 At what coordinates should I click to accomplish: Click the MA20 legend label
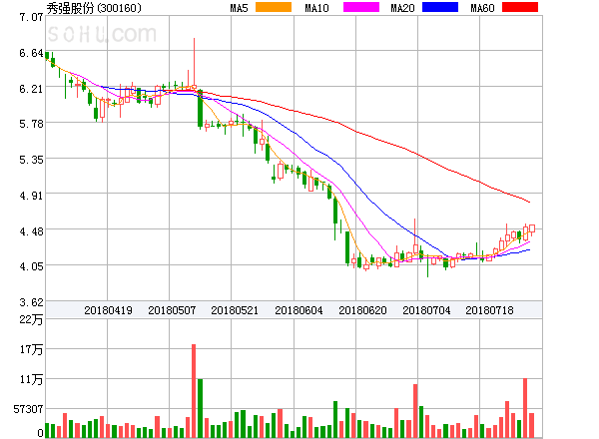click(x=402, y=8)
